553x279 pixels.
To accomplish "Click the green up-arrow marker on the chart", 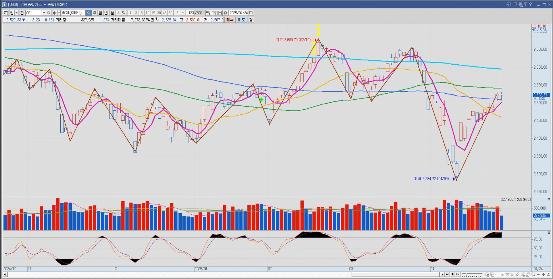I will pyautogui.click(x=262, y=100).
